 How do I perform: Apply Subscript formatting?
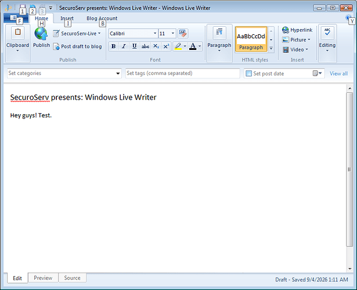pos(156,46)
